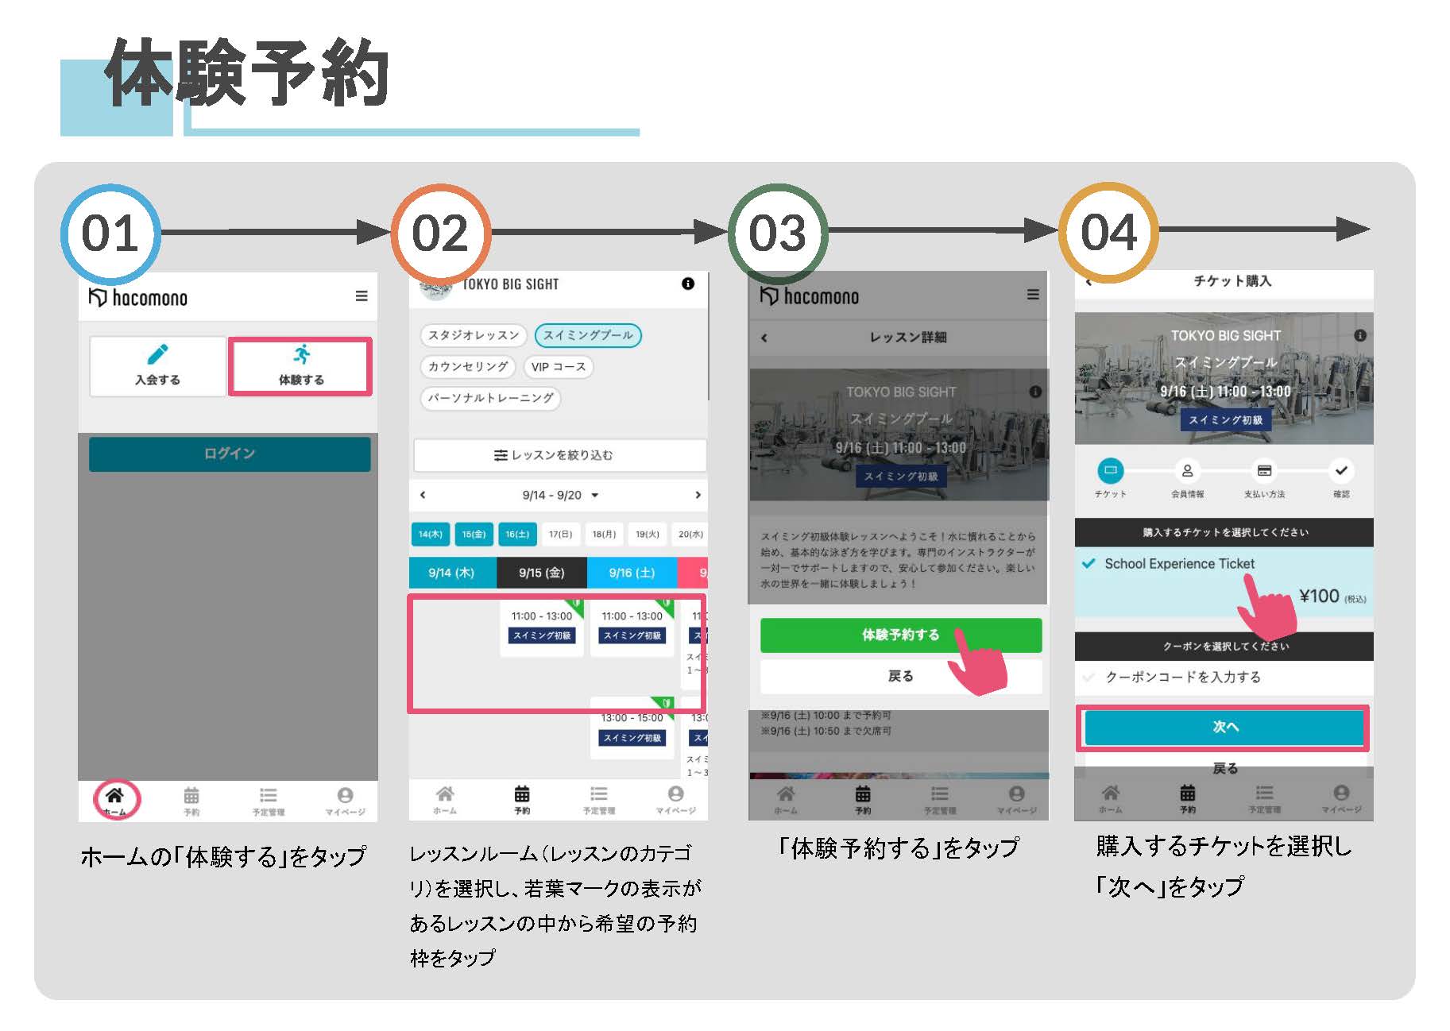Click the 支払い方法 step in progress bar
Image resolution: width=1450 pixels, height=1031 pixels.
pos(1264,472)
